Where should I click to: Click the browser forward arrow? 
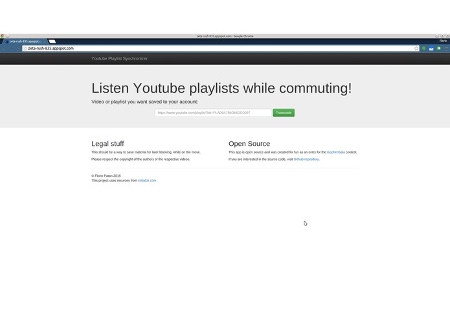[11, 49]
